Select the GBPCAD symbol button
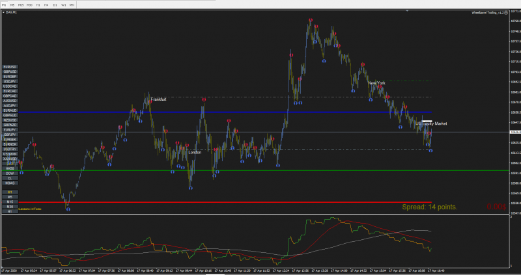The width and height of the screenshot is (521, 275). click(10, 96)
